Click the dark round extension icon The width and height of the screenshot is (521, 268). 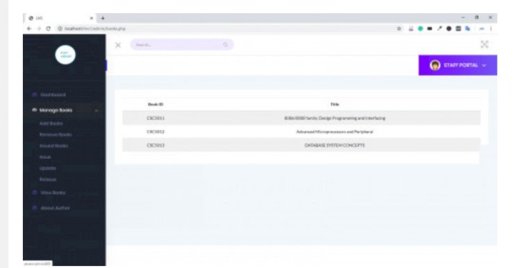449,29
